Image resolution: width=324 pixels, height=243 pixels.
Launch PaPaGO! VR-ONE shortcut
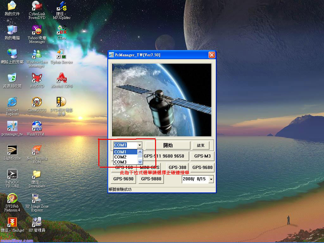[x=12, y=174]
